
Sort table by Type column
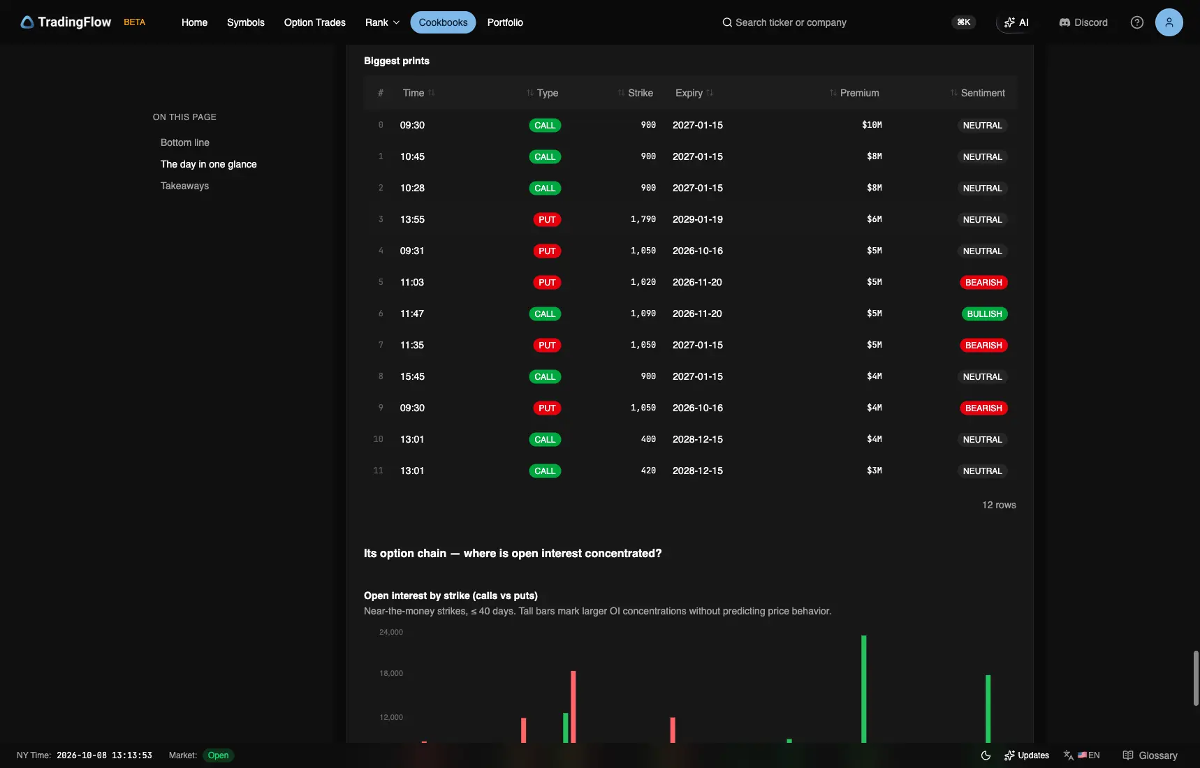pyautogui.click(x=542, y=93)
